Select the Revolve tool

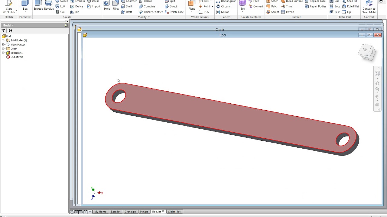coord(49,6)
